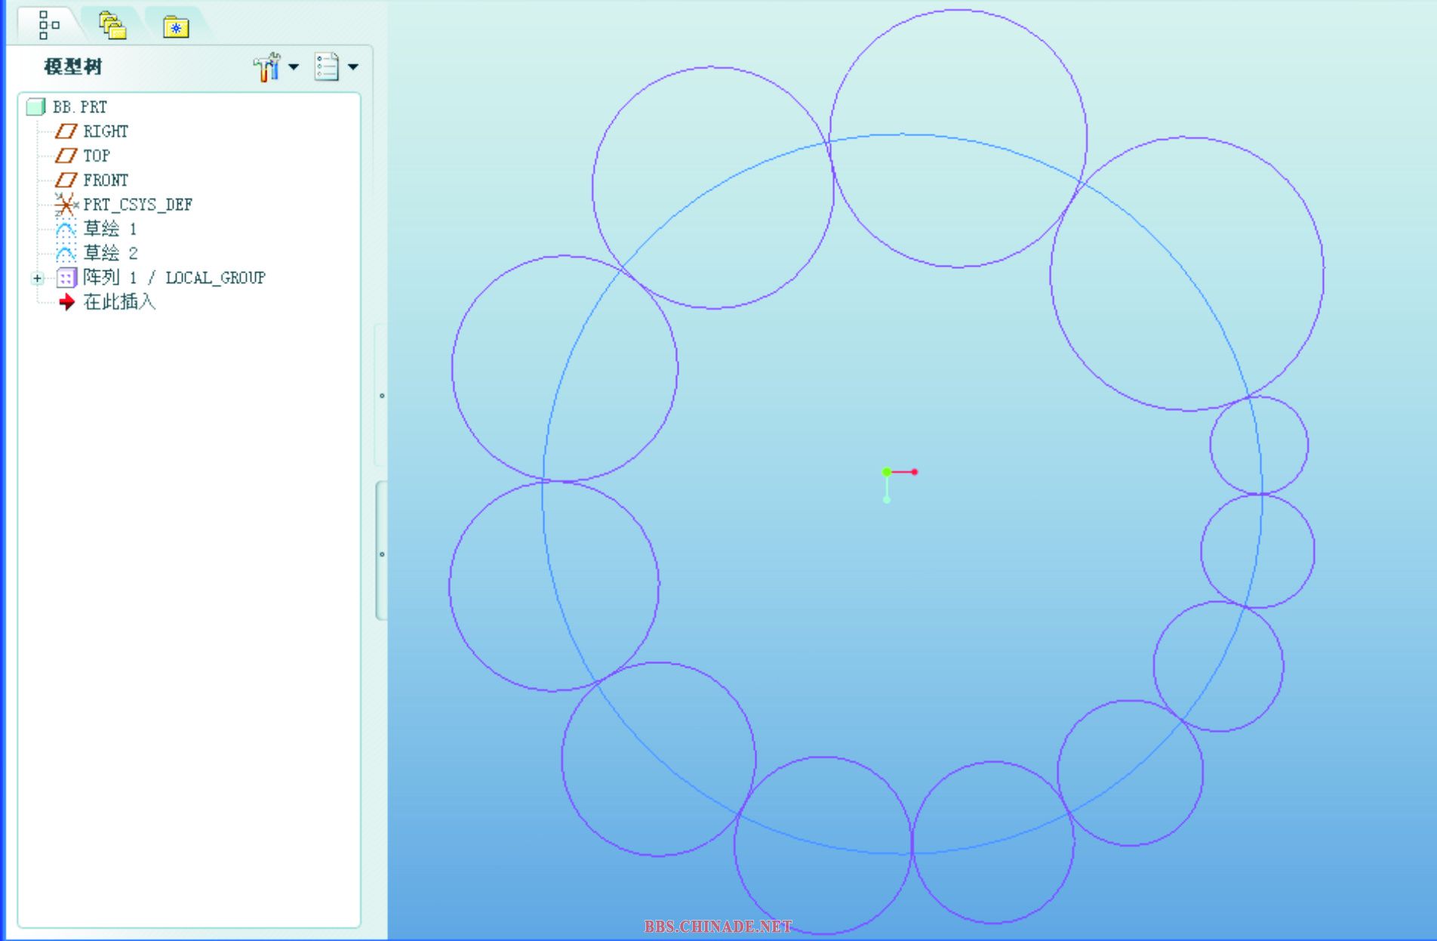
Task: Click the coordinate system icon of PRT_CSYS_DEF
Action: point(66,204)
